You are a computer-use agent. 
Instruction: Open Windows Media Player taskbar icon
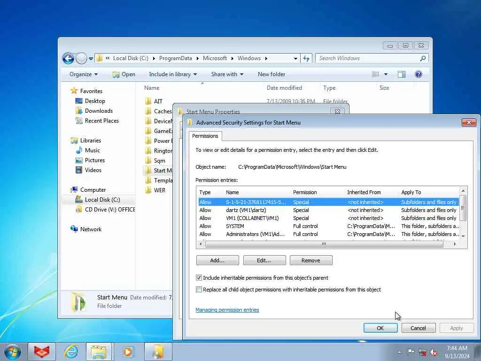pos(127,352)
